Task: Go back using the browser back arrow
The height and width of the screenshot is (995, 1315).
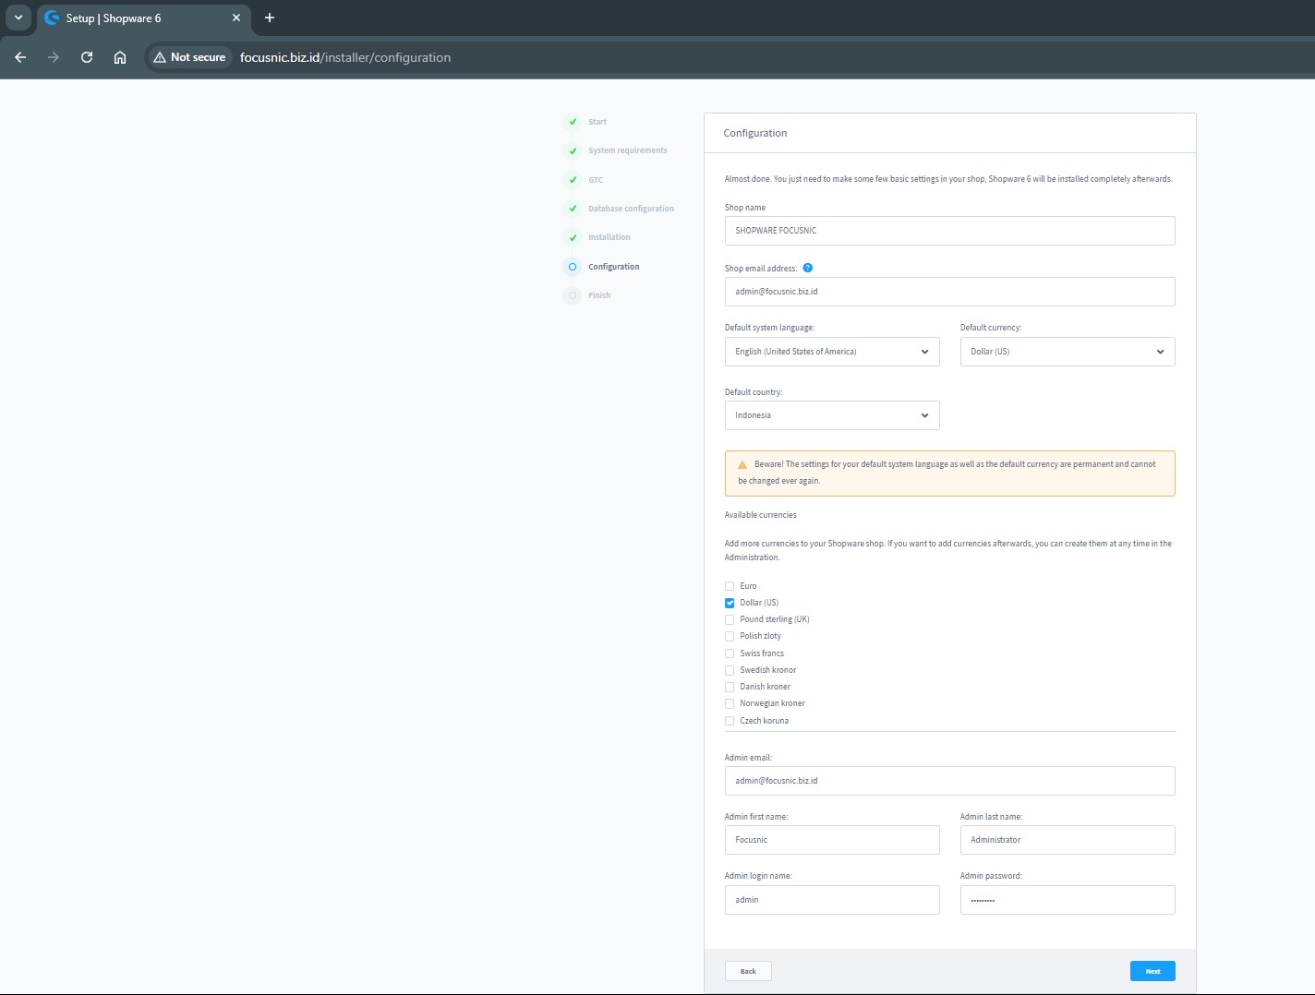Action: [x=20, y=57]
